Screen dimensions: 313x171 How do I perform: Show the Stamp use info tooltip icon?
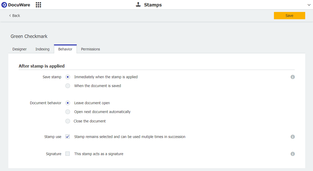tap(293, 137)
